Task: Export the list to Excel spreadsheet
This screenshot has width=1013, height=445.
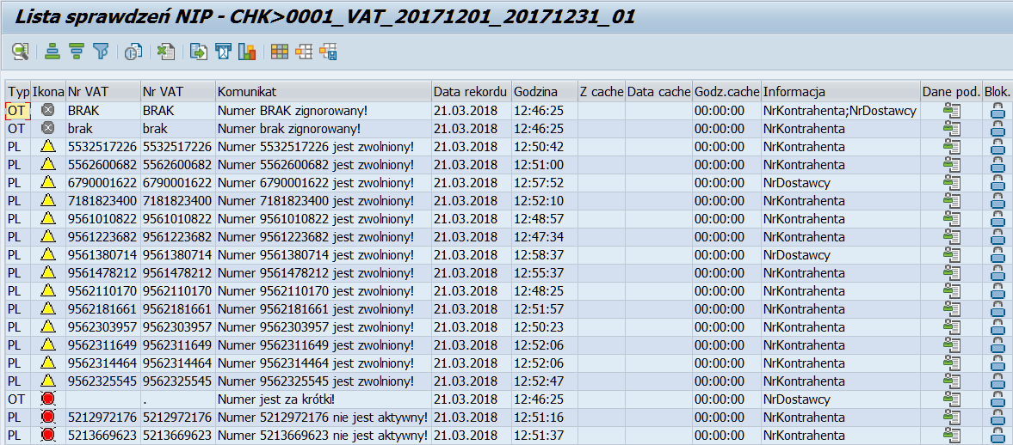Action: point(166,52)
